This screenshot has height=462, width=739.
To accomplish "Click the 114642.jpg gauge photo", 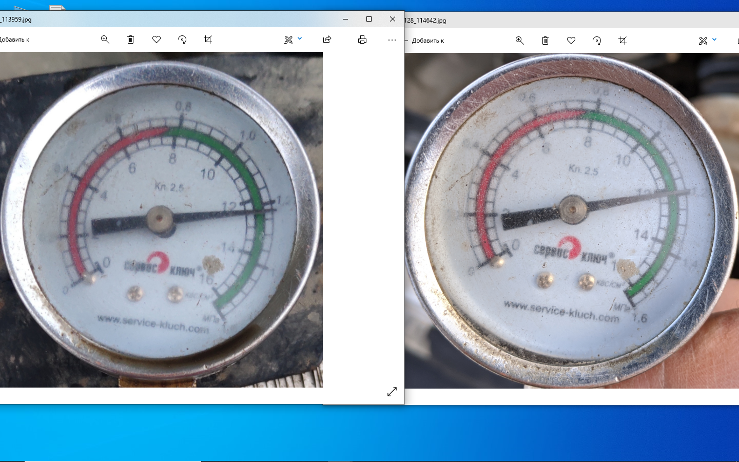I will (x=572, y=221).
